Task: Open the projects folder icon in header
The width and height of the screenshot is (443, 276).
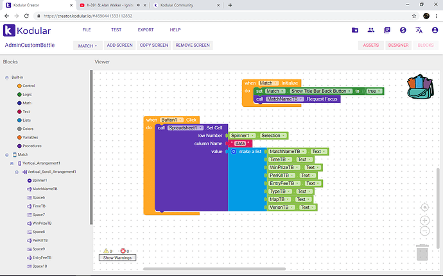Action: pyautogui.click(x=355, y=30)
